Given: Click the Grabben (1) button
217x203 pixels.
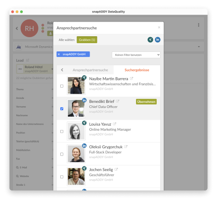Looking at the screenshot, I should [87, 40].
